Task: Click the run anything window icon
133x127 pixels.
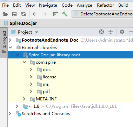Action: tap(56, 14)
